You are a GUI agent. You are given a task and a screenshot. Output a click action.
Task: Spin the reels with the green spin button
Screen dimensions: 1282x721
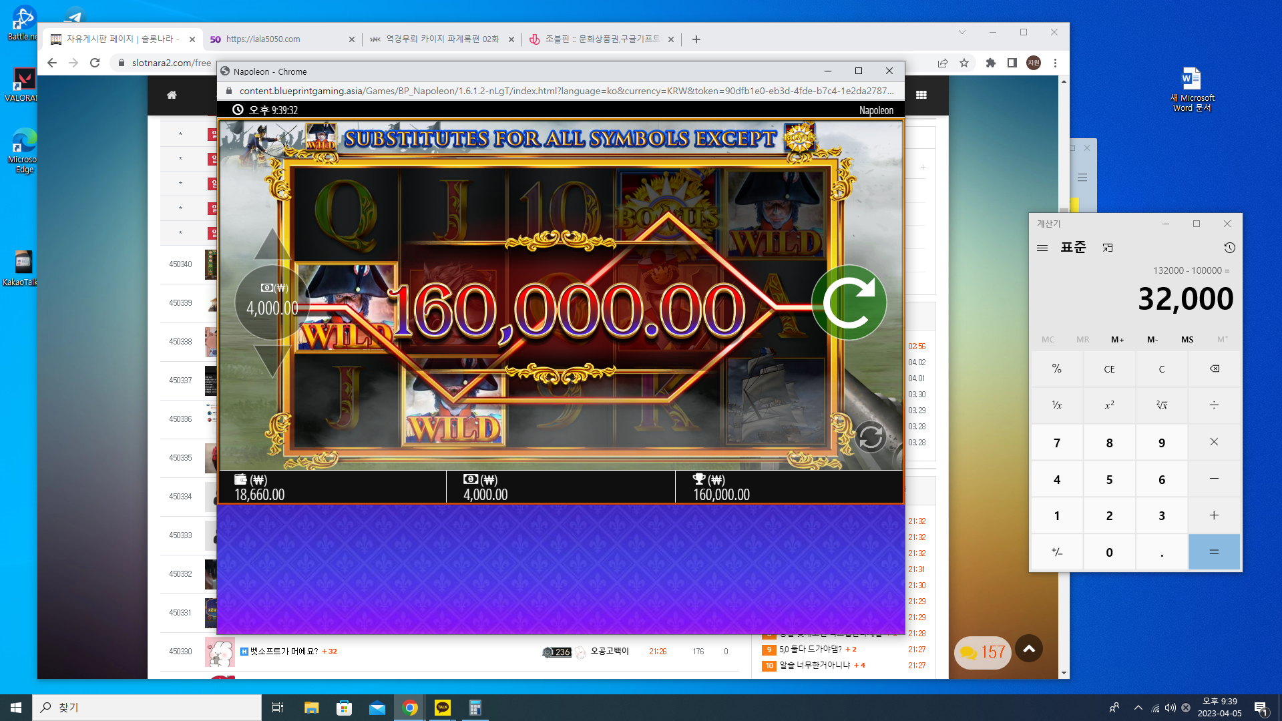pyautogui.click(x=849, y=302)
